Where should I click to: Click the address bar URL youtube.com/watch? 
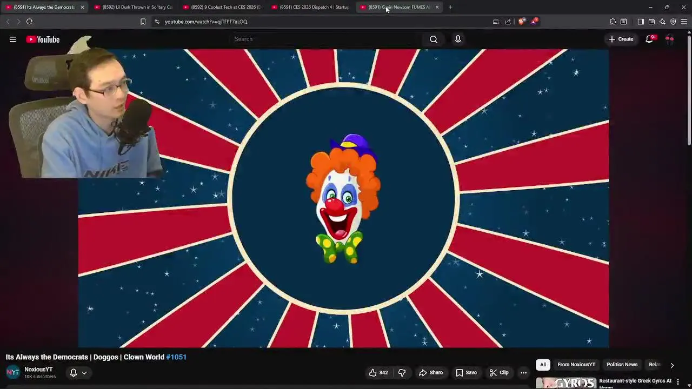pyautogui.click(x=206, y=22)
